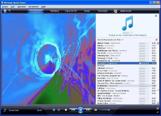
Task: Rate 05 Starfire track using its stars
Action: [144, 63]
